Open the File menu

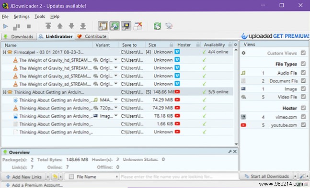point(5,17)
